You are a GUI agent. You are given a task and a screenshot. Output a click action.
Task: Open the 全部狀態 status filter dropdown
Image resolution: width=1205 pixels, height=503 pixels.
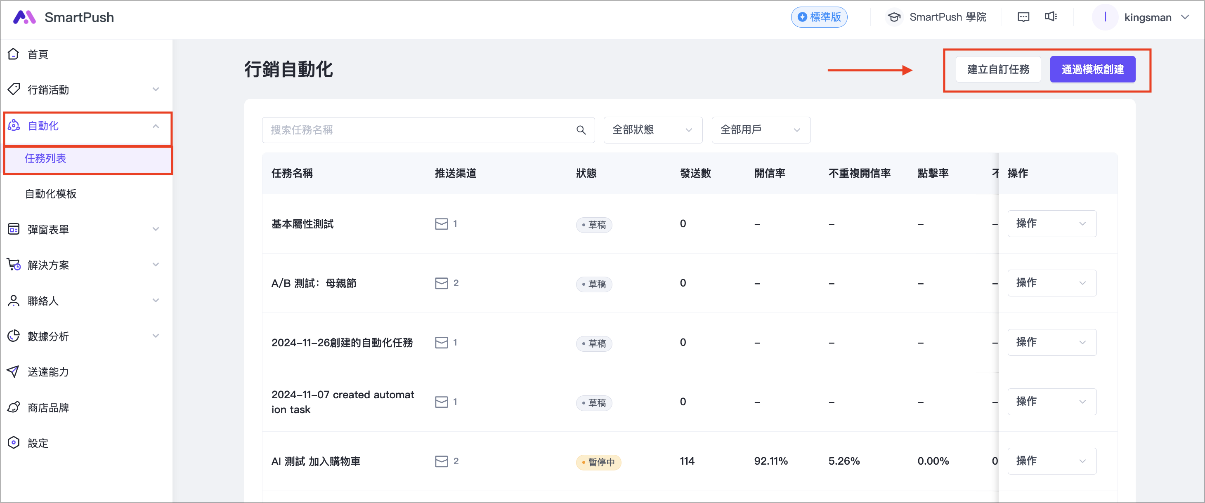point(652,130)
